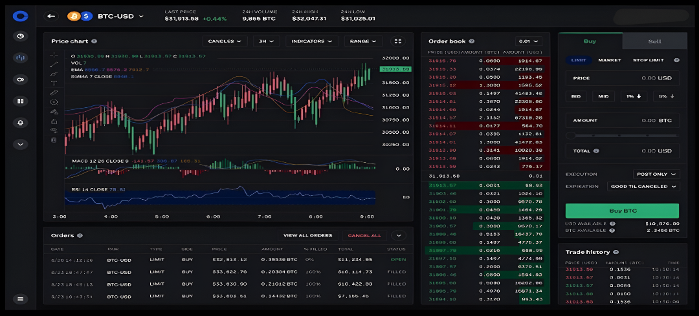699x316 pixels.
Task: Click order total $11,234.55
Action: coord(355,260)
